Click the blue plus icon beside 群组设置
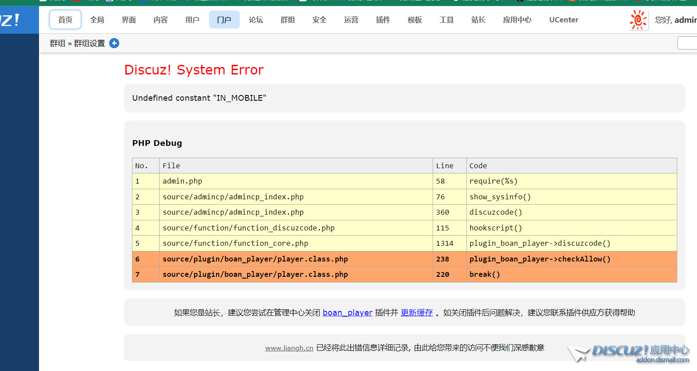Viewport: 697px width, 371px height. pyautogui.click(x=114, y=43)
